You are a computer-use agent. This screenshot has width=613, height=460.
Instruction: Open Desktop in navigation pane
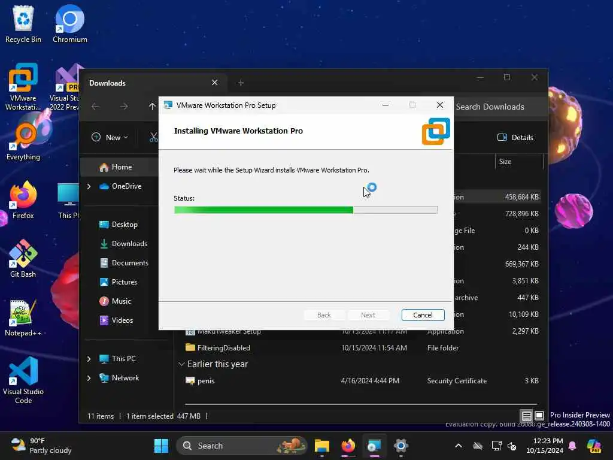[x=119, y=225]
